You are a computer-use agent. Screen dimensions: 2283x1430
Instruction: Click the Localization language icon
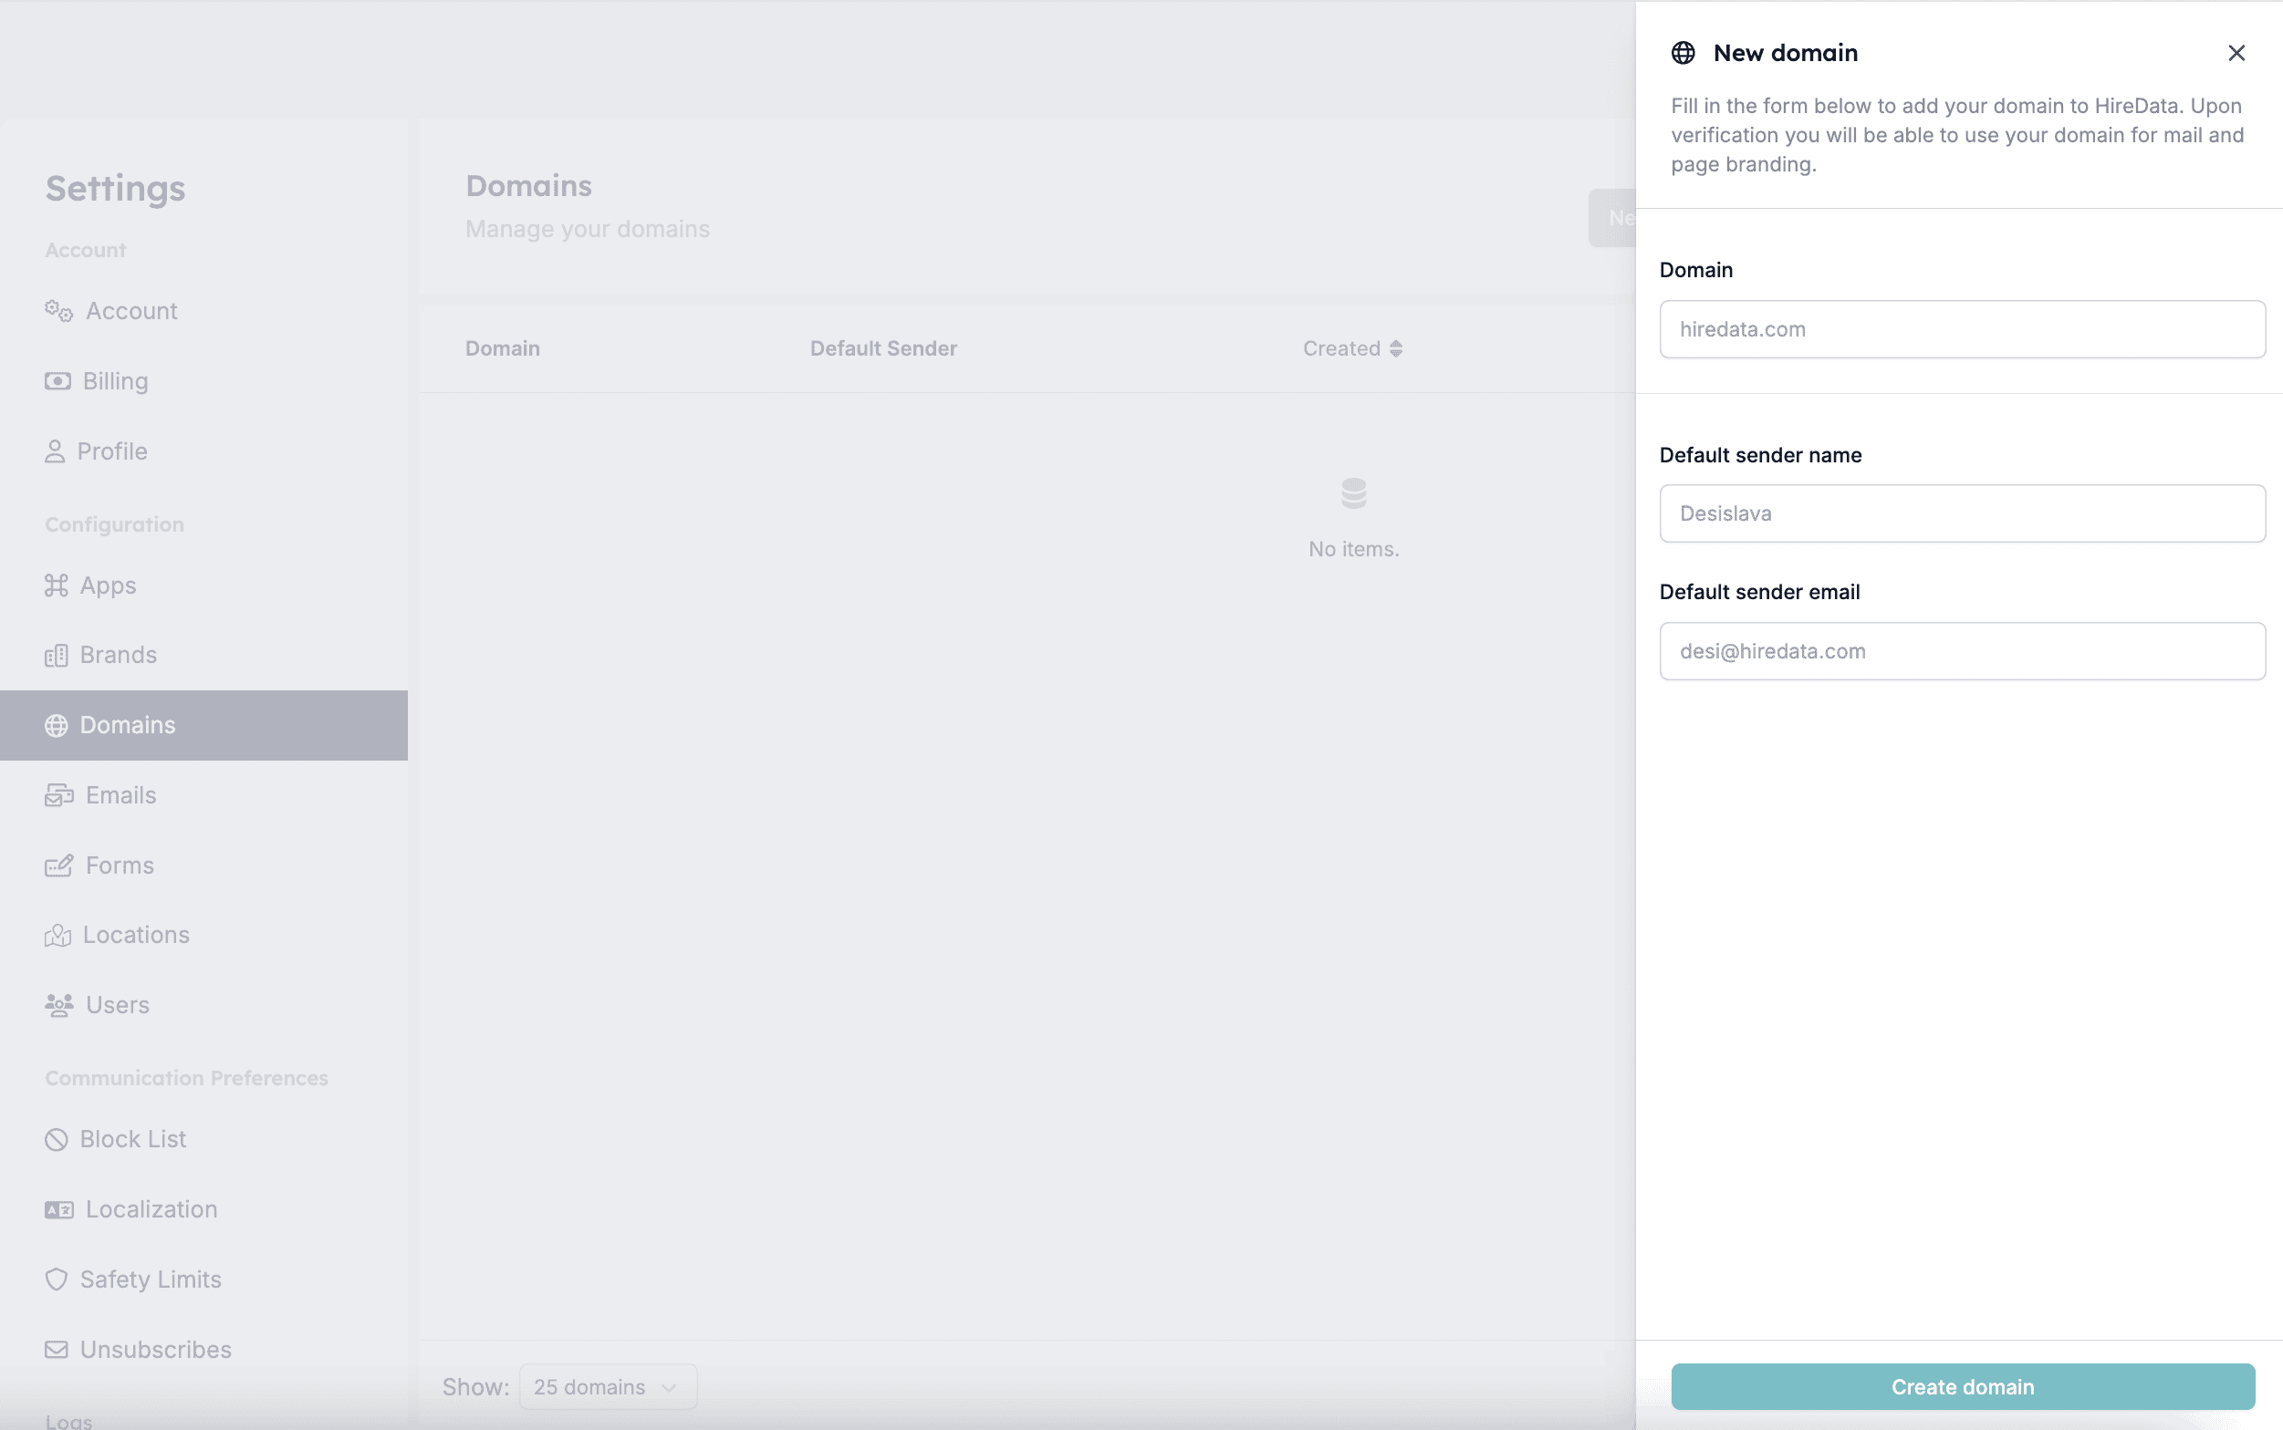click(58, 1209)
